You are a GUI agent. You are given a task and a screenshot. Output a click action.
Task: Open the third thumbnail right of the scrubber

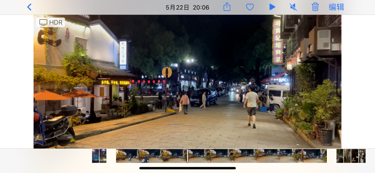pos(355,156)
